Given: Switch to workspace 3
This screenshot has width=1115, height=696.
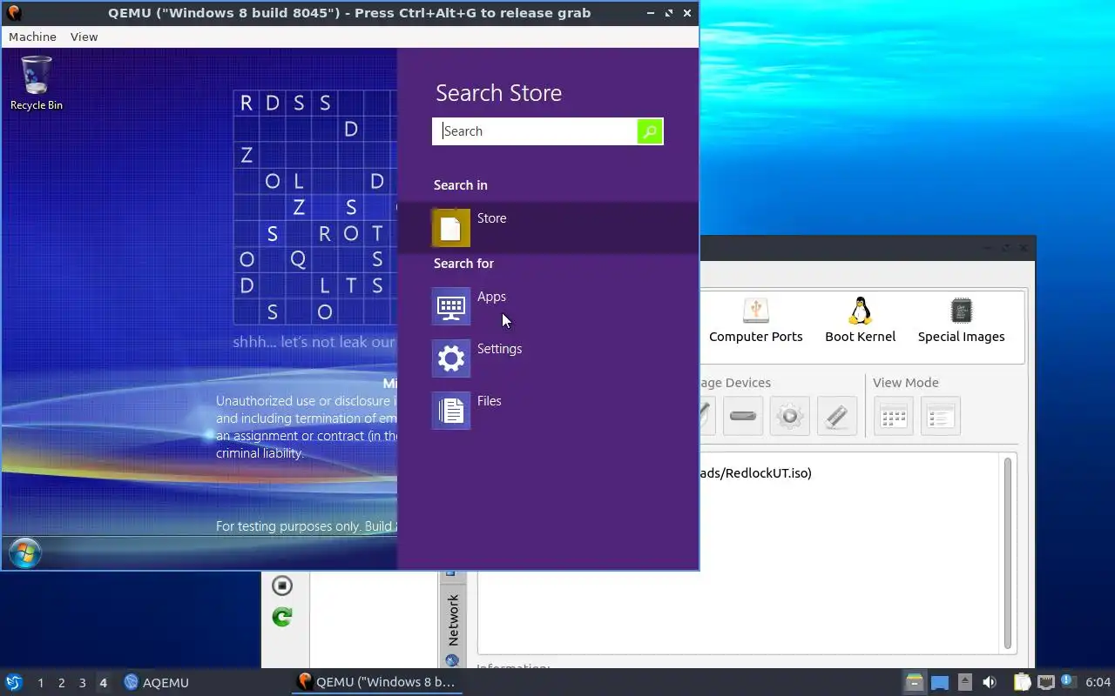Looking at the screenshot, I should [x=82, y=683].
